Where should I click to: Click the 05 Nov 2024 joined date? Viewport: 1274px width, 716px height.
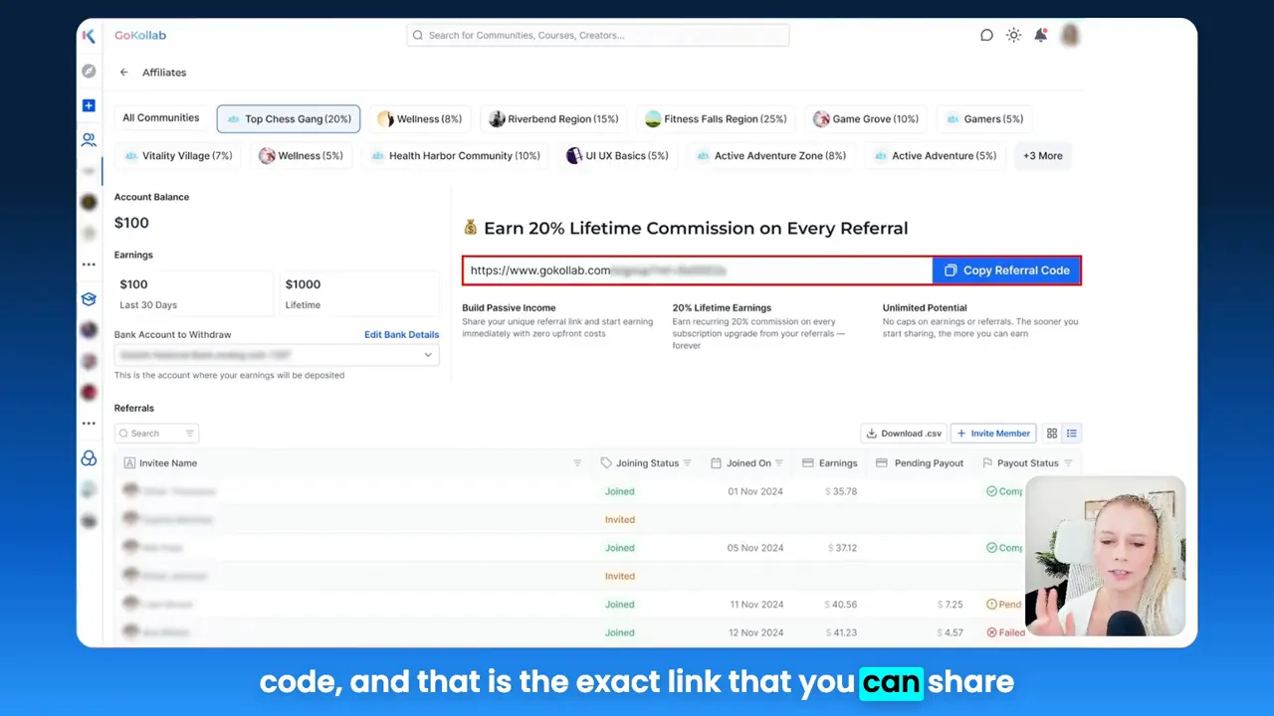click(x=755, y=548)
